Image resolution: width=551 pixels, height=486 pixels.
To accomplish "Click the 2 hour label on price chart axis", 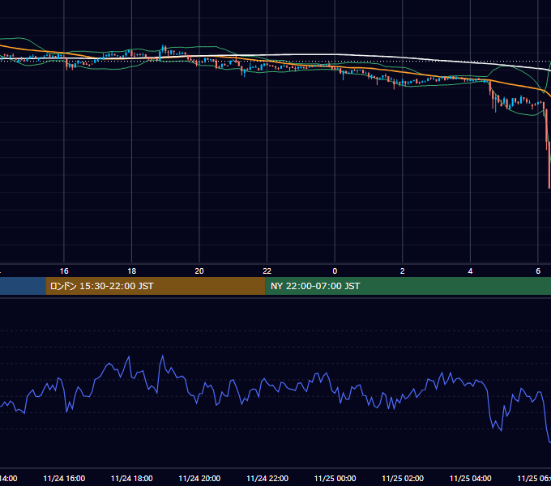I will (403, 271).
